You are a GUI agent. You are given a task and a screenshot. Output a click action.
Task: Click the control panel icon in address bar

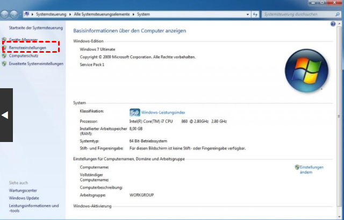coord(27,15)
